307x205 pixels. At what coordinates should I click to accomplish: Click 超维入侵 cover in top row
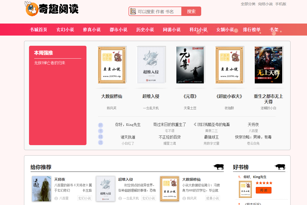(x=151, y=65)
